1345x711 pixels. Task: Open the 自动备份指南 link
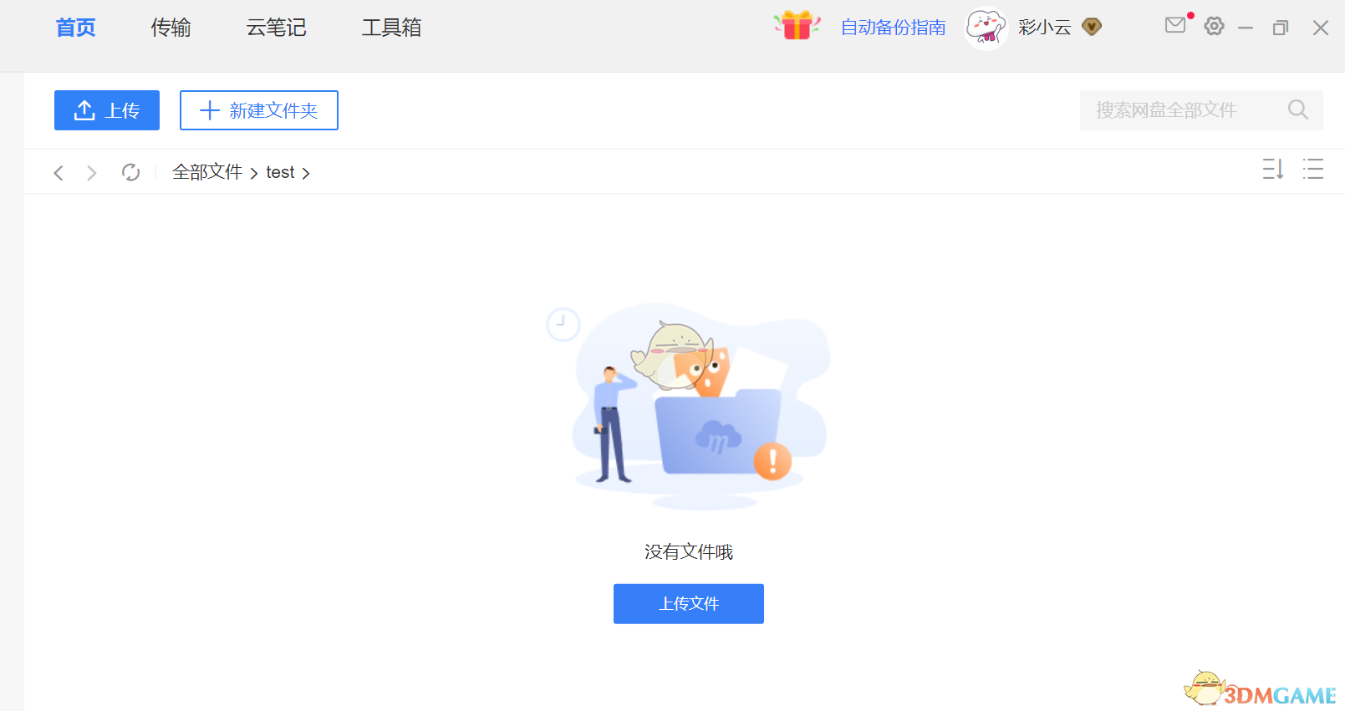(893, 28)
